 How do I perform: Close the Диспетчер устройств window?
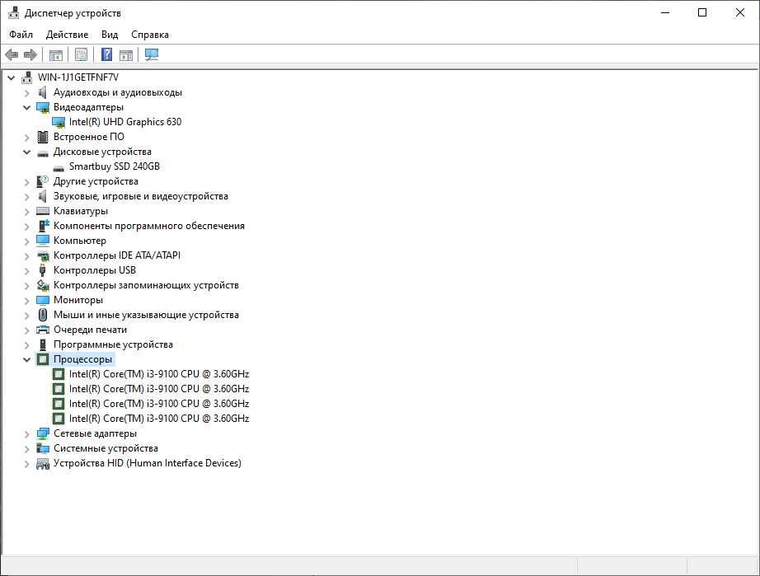coord(739,12)
